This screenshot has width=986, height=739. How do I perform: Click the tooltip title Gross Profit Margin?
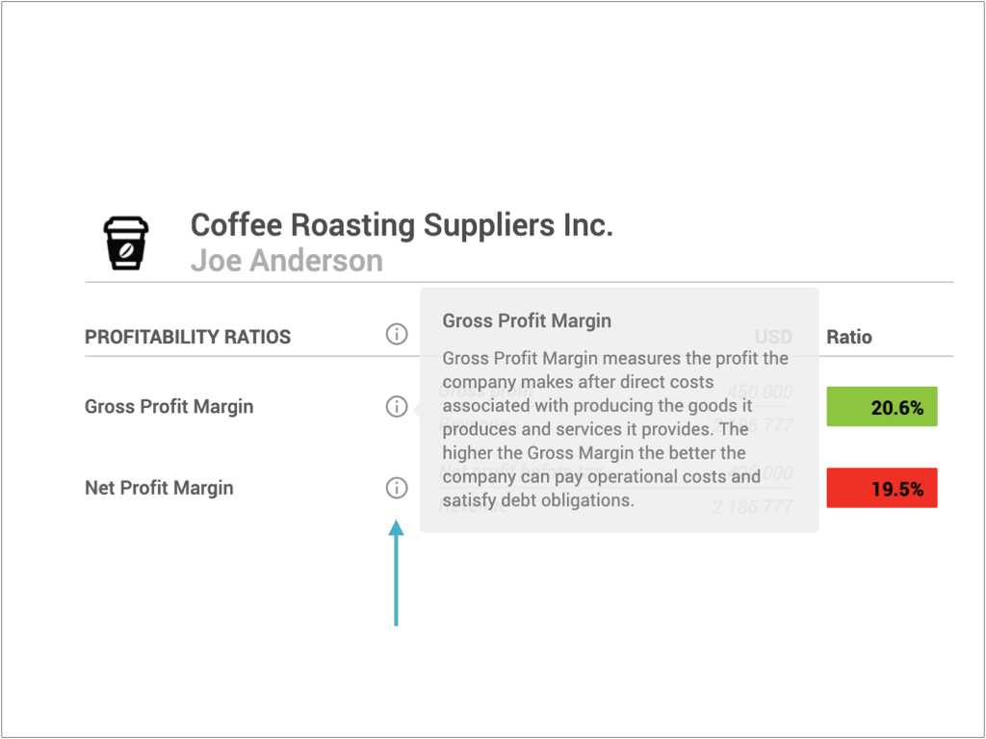click(527, 320)
